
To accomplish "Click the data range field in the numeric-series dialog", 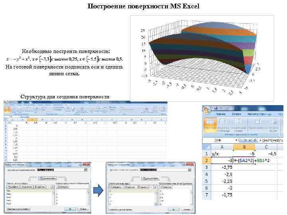I will pyautogui.click(x=163, y=170).
